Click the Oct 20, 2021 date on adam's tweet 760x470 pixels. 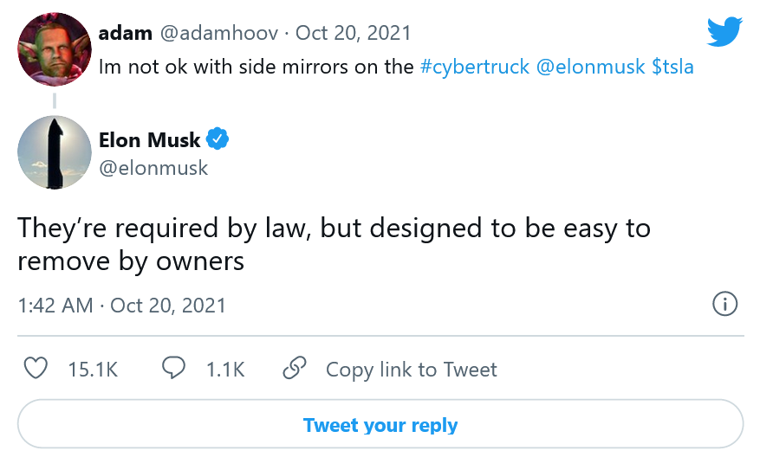coord(353,33)
